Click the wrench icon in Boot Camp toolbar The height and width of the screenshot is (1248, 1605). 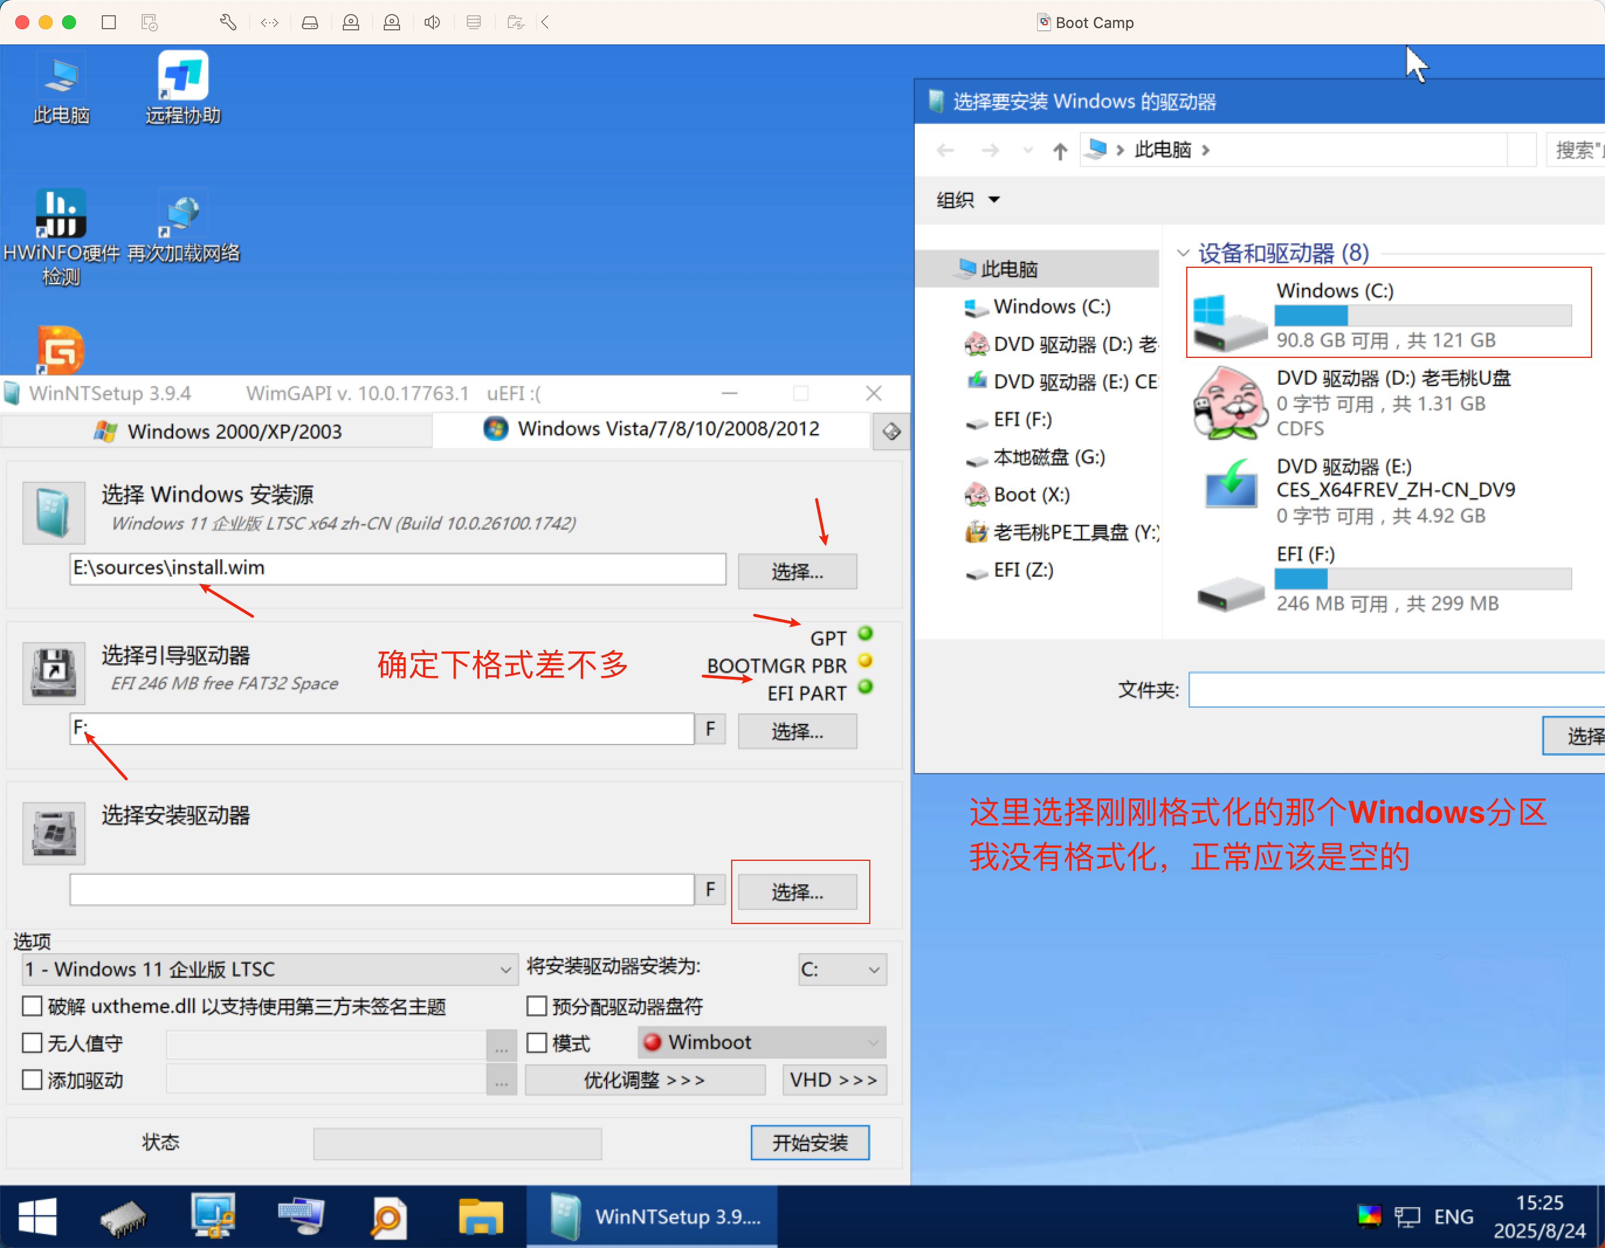[x=228, y=22]
